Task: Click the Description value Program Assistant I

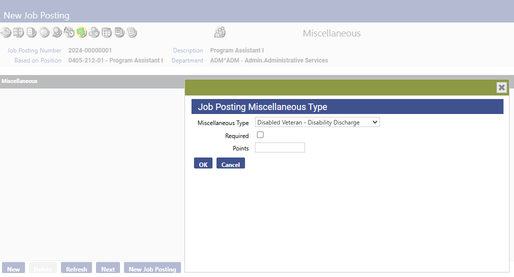Action: 237,50
